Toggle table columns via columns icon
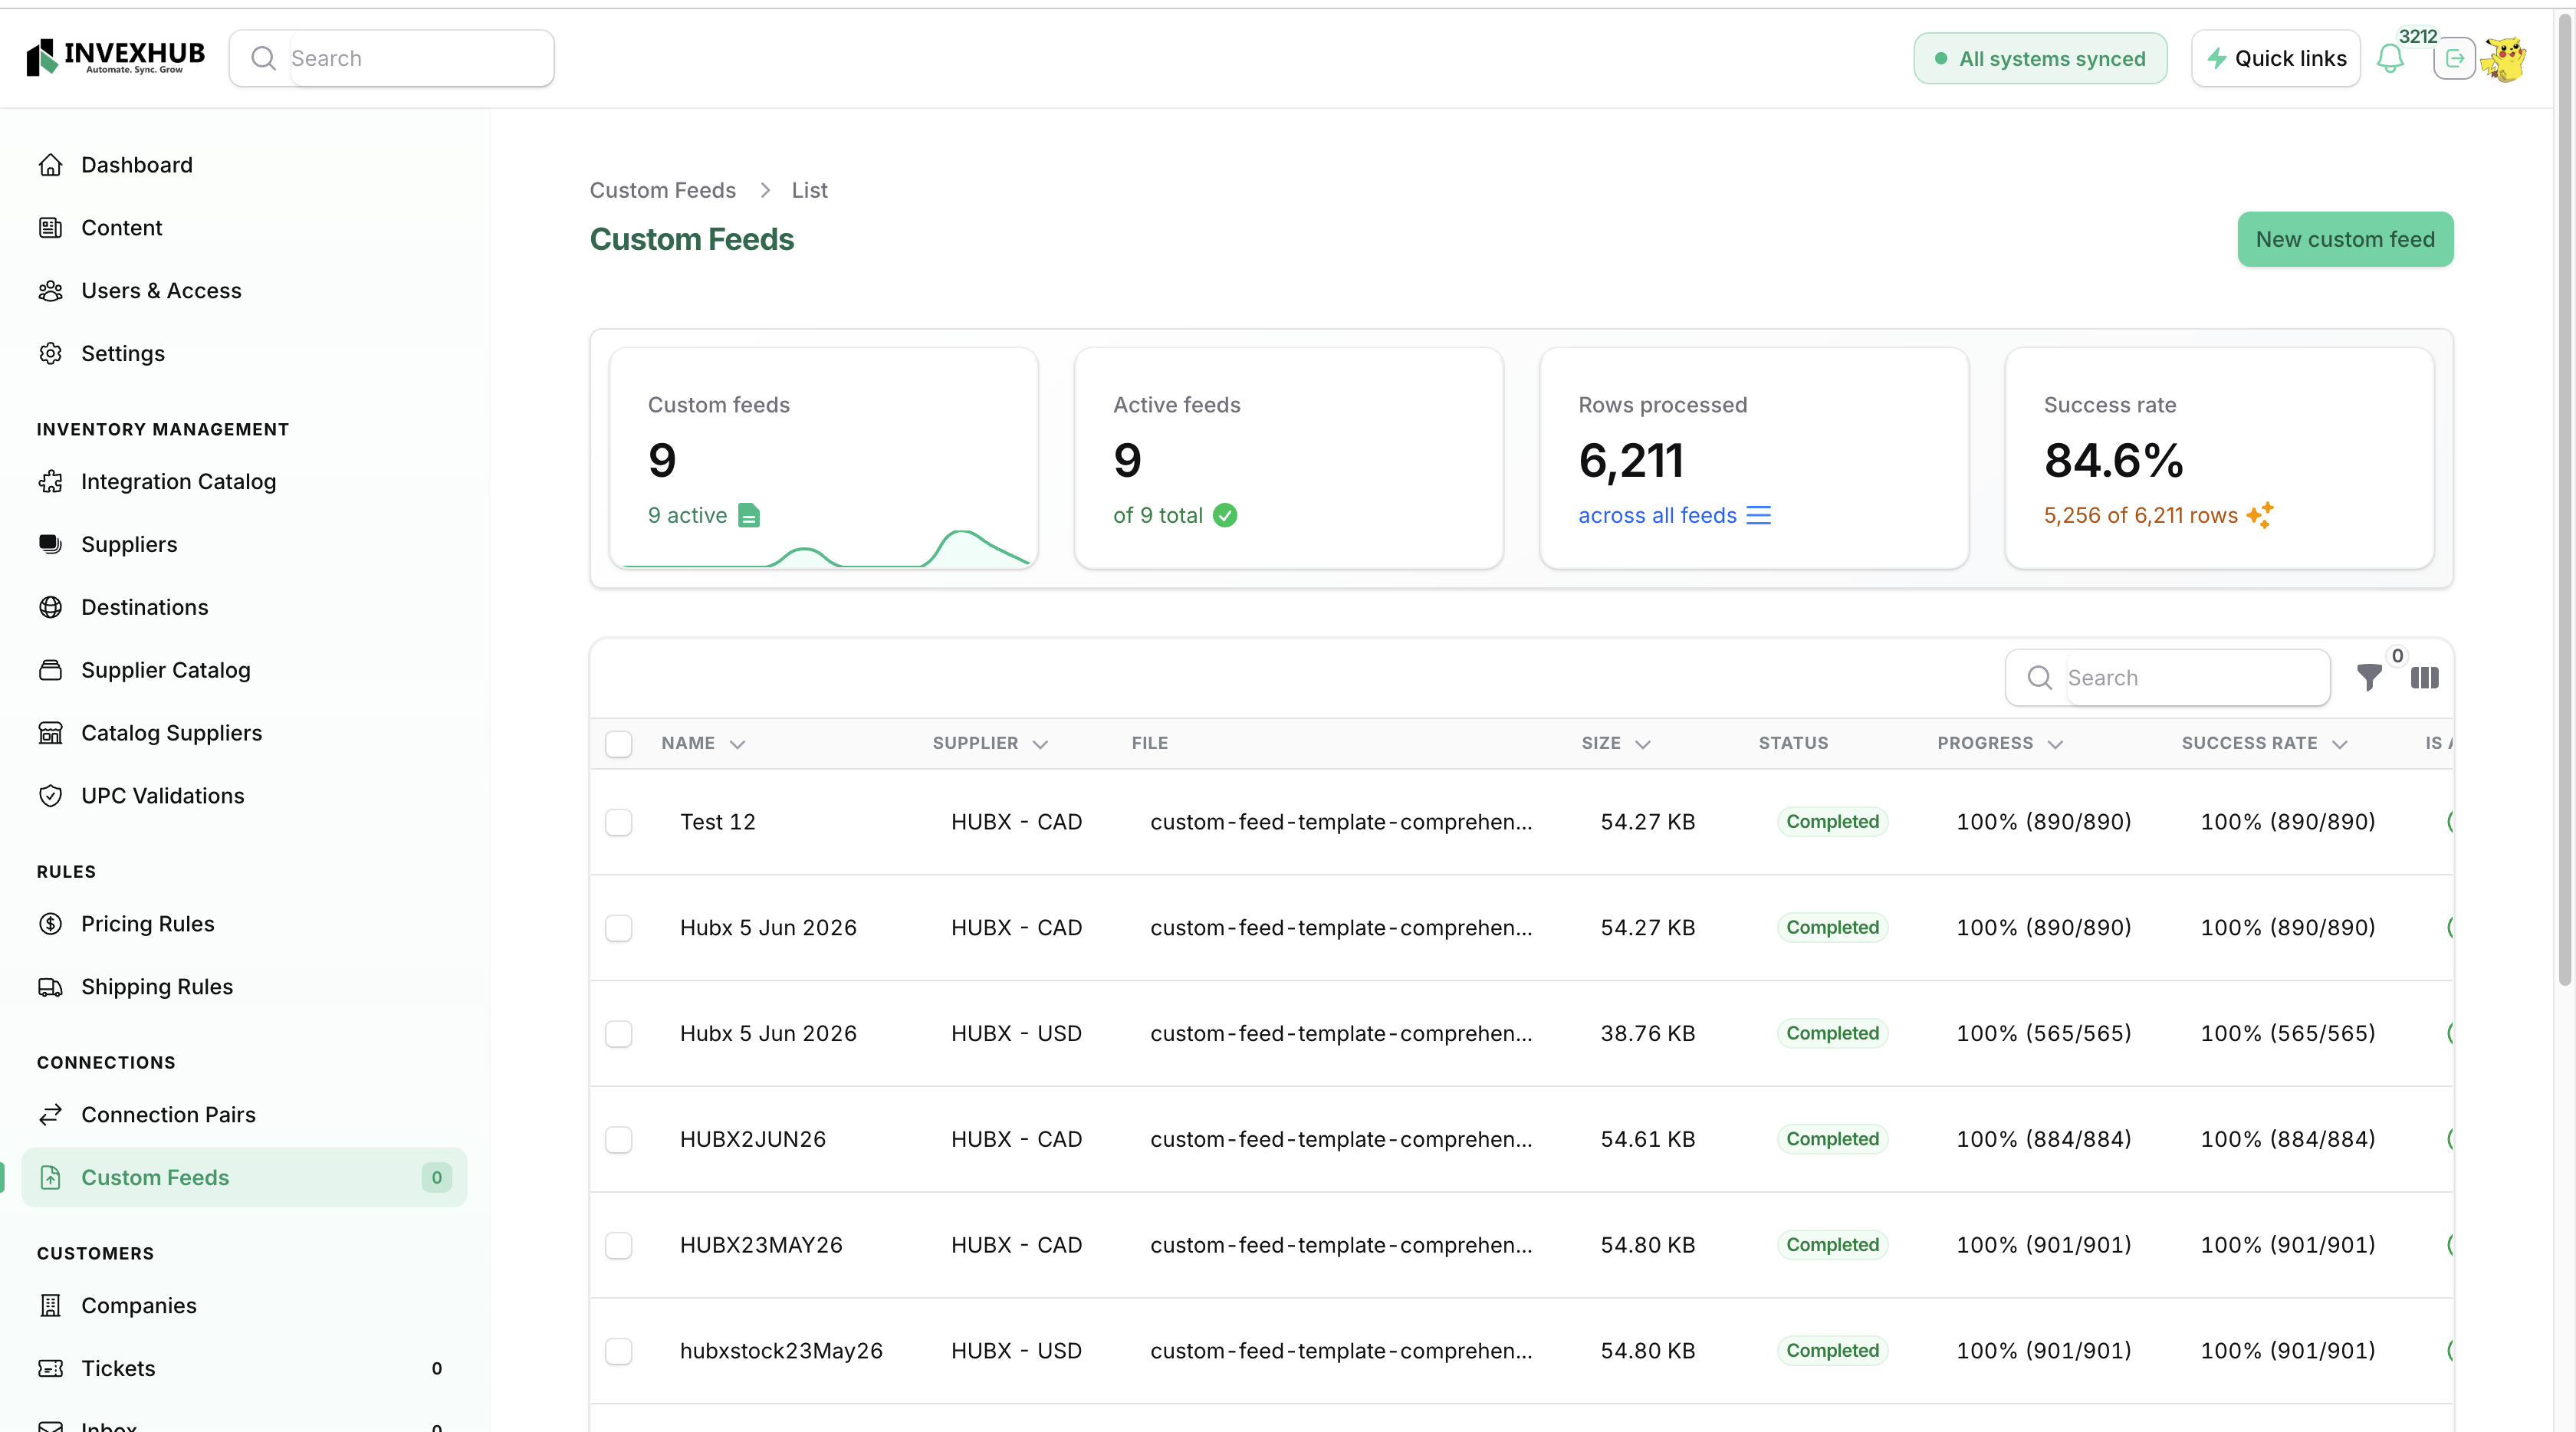Screen dimensions: 2576x1432 pos(2424,678)
